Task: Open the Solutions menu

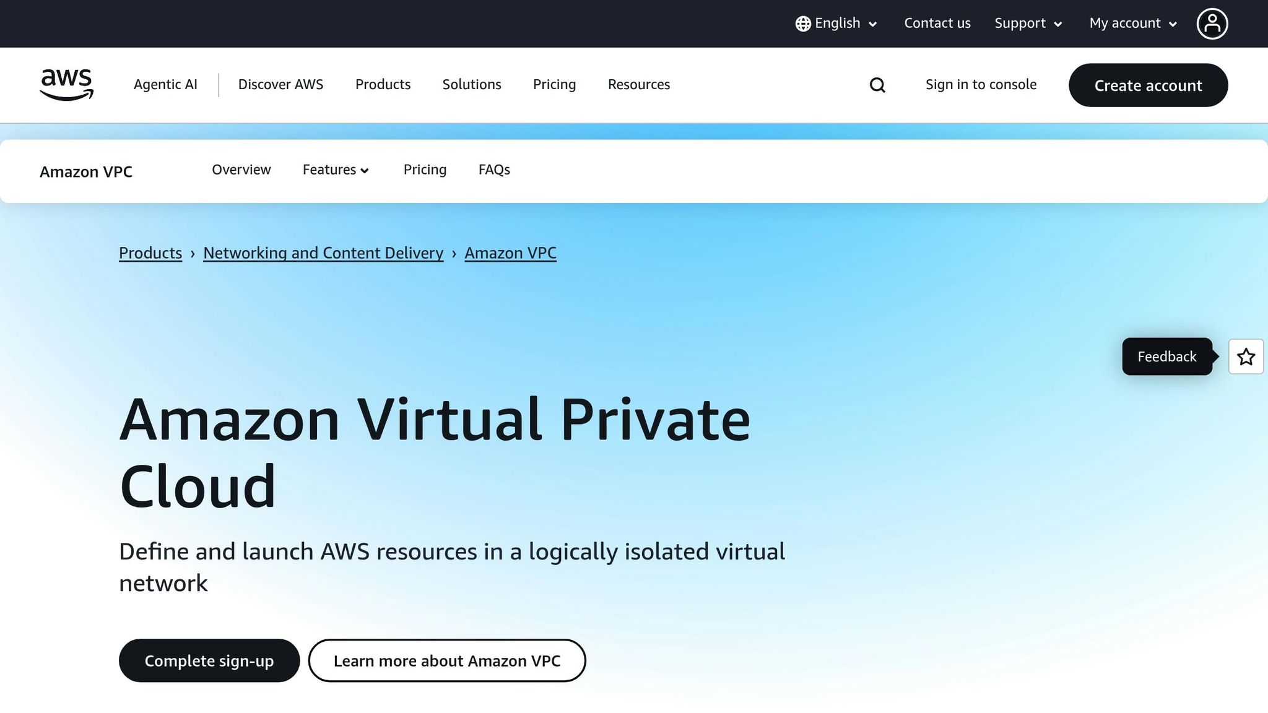Action: pyautogui.click(x=472, y=85)
